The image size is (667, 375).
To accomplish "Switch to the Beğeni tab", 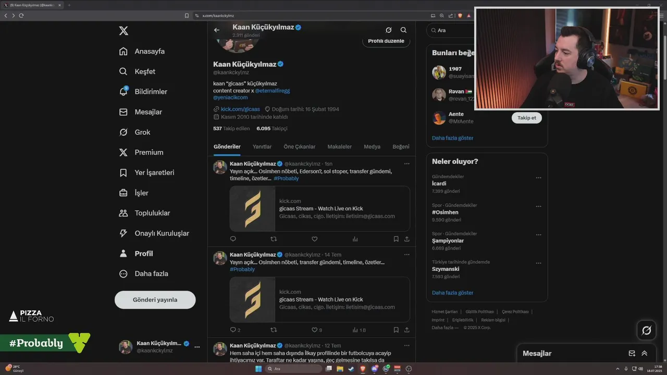I will tap(401, 147).
